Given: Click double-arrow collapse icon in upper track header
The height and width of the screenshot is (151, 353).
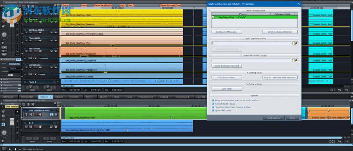Looking at the screenshot, I should tap(24, 6).
